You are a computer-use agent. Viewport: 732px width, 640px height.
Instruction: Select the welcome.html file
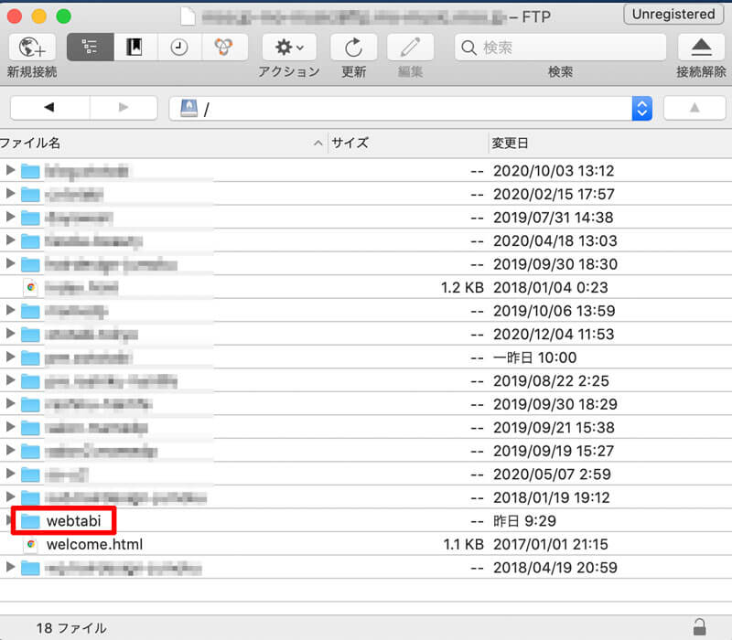pos(93,544)
